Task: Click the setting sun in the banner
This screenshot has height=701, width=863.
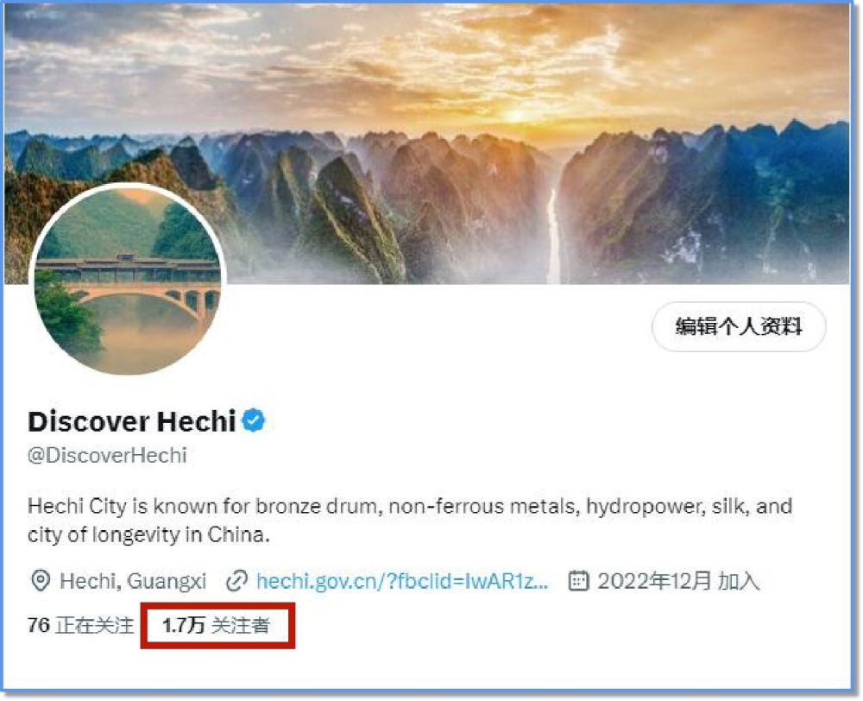Action: pos(516,116)
